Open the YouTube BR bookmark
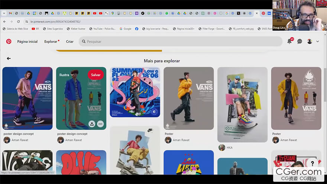 click(x=35, y=29)
